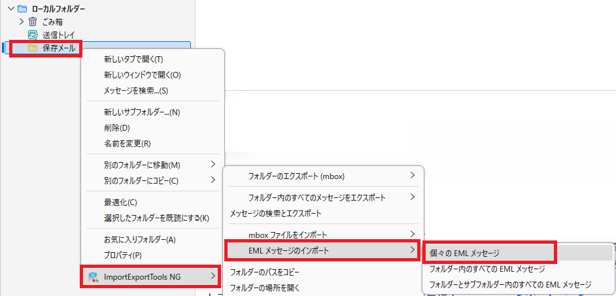Select the 送信トレイ folder

point(59,35)
